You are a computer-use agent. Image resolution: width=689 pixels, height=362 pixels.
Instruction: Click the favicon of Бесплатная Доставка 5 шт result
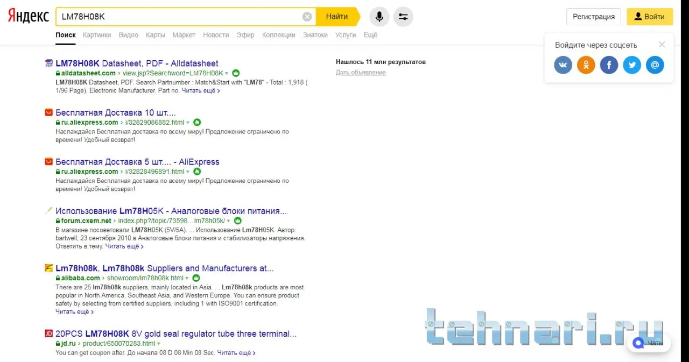48,161
